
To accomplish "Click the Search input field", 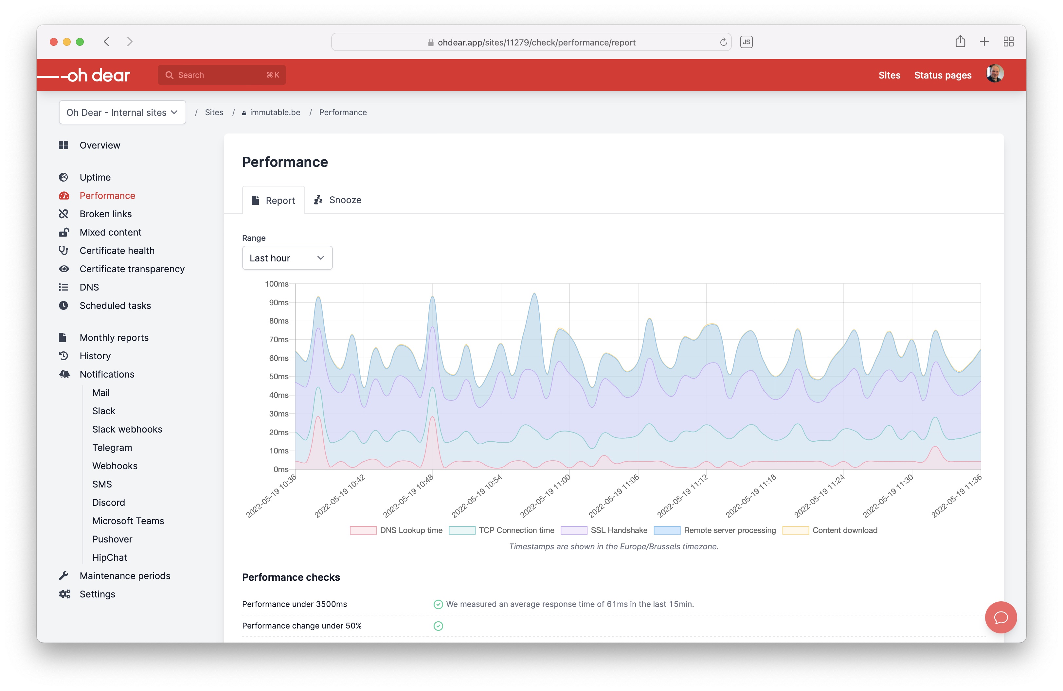I will pyautogui.click(x=222, y=75).
